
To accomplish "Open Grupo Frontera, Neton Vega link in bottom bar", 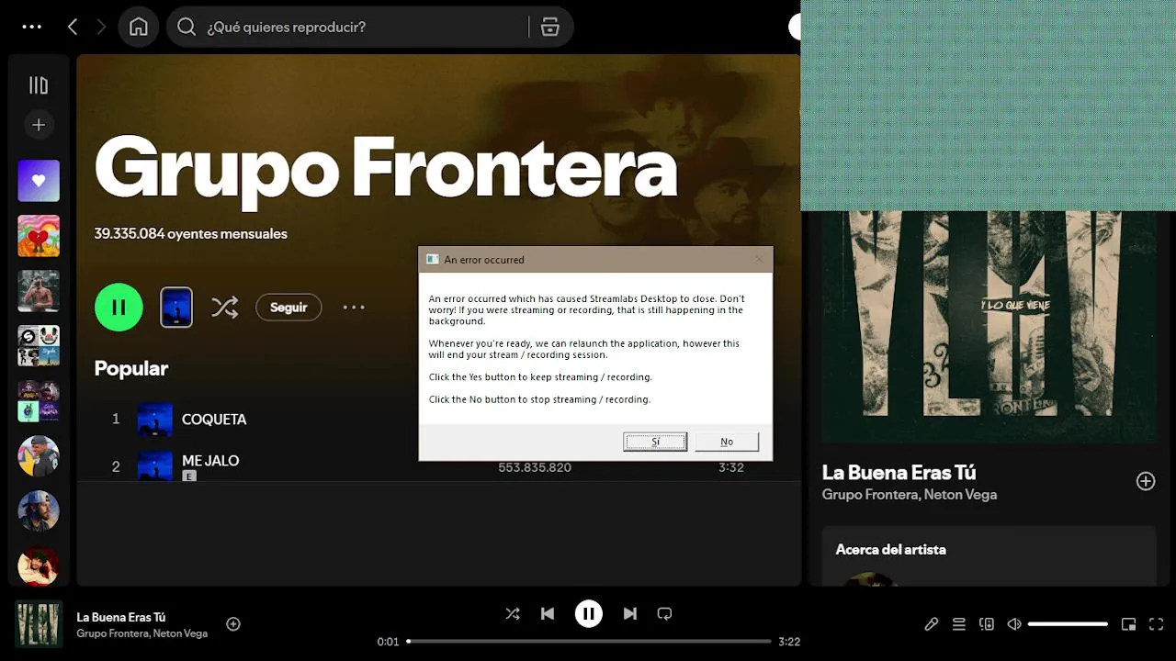I will 142,633.
